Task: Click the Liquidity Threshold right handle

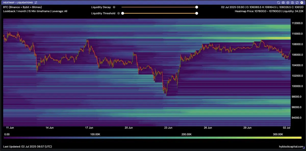Action: (x=197, y=13)
